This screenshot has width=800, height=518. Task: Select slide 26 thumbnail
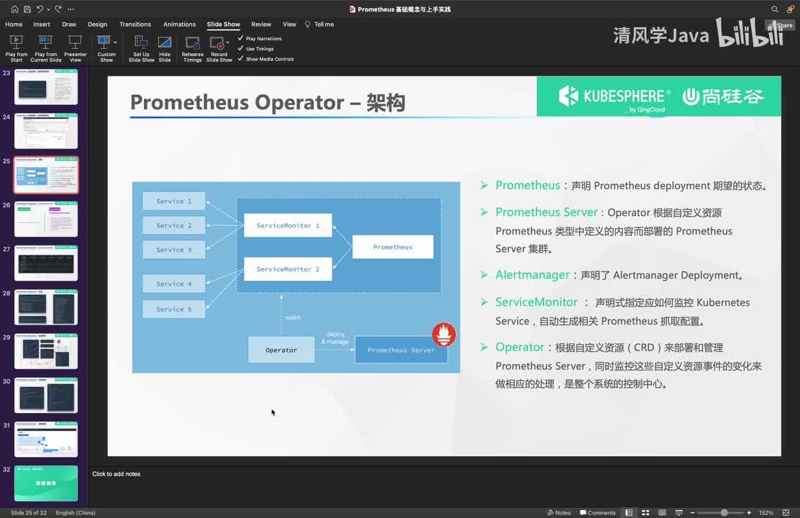pos(46,219)
